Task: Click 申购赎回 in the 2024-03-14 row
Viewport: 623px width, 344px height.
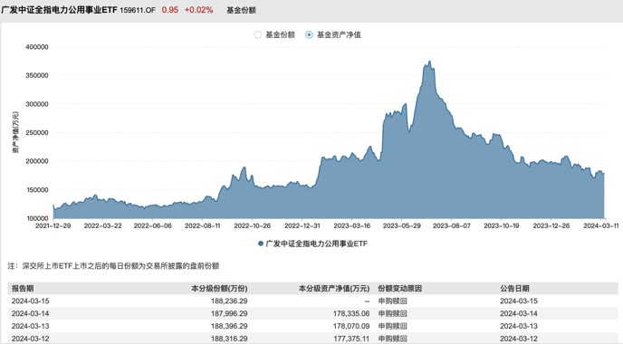Action: coord(393,313)
